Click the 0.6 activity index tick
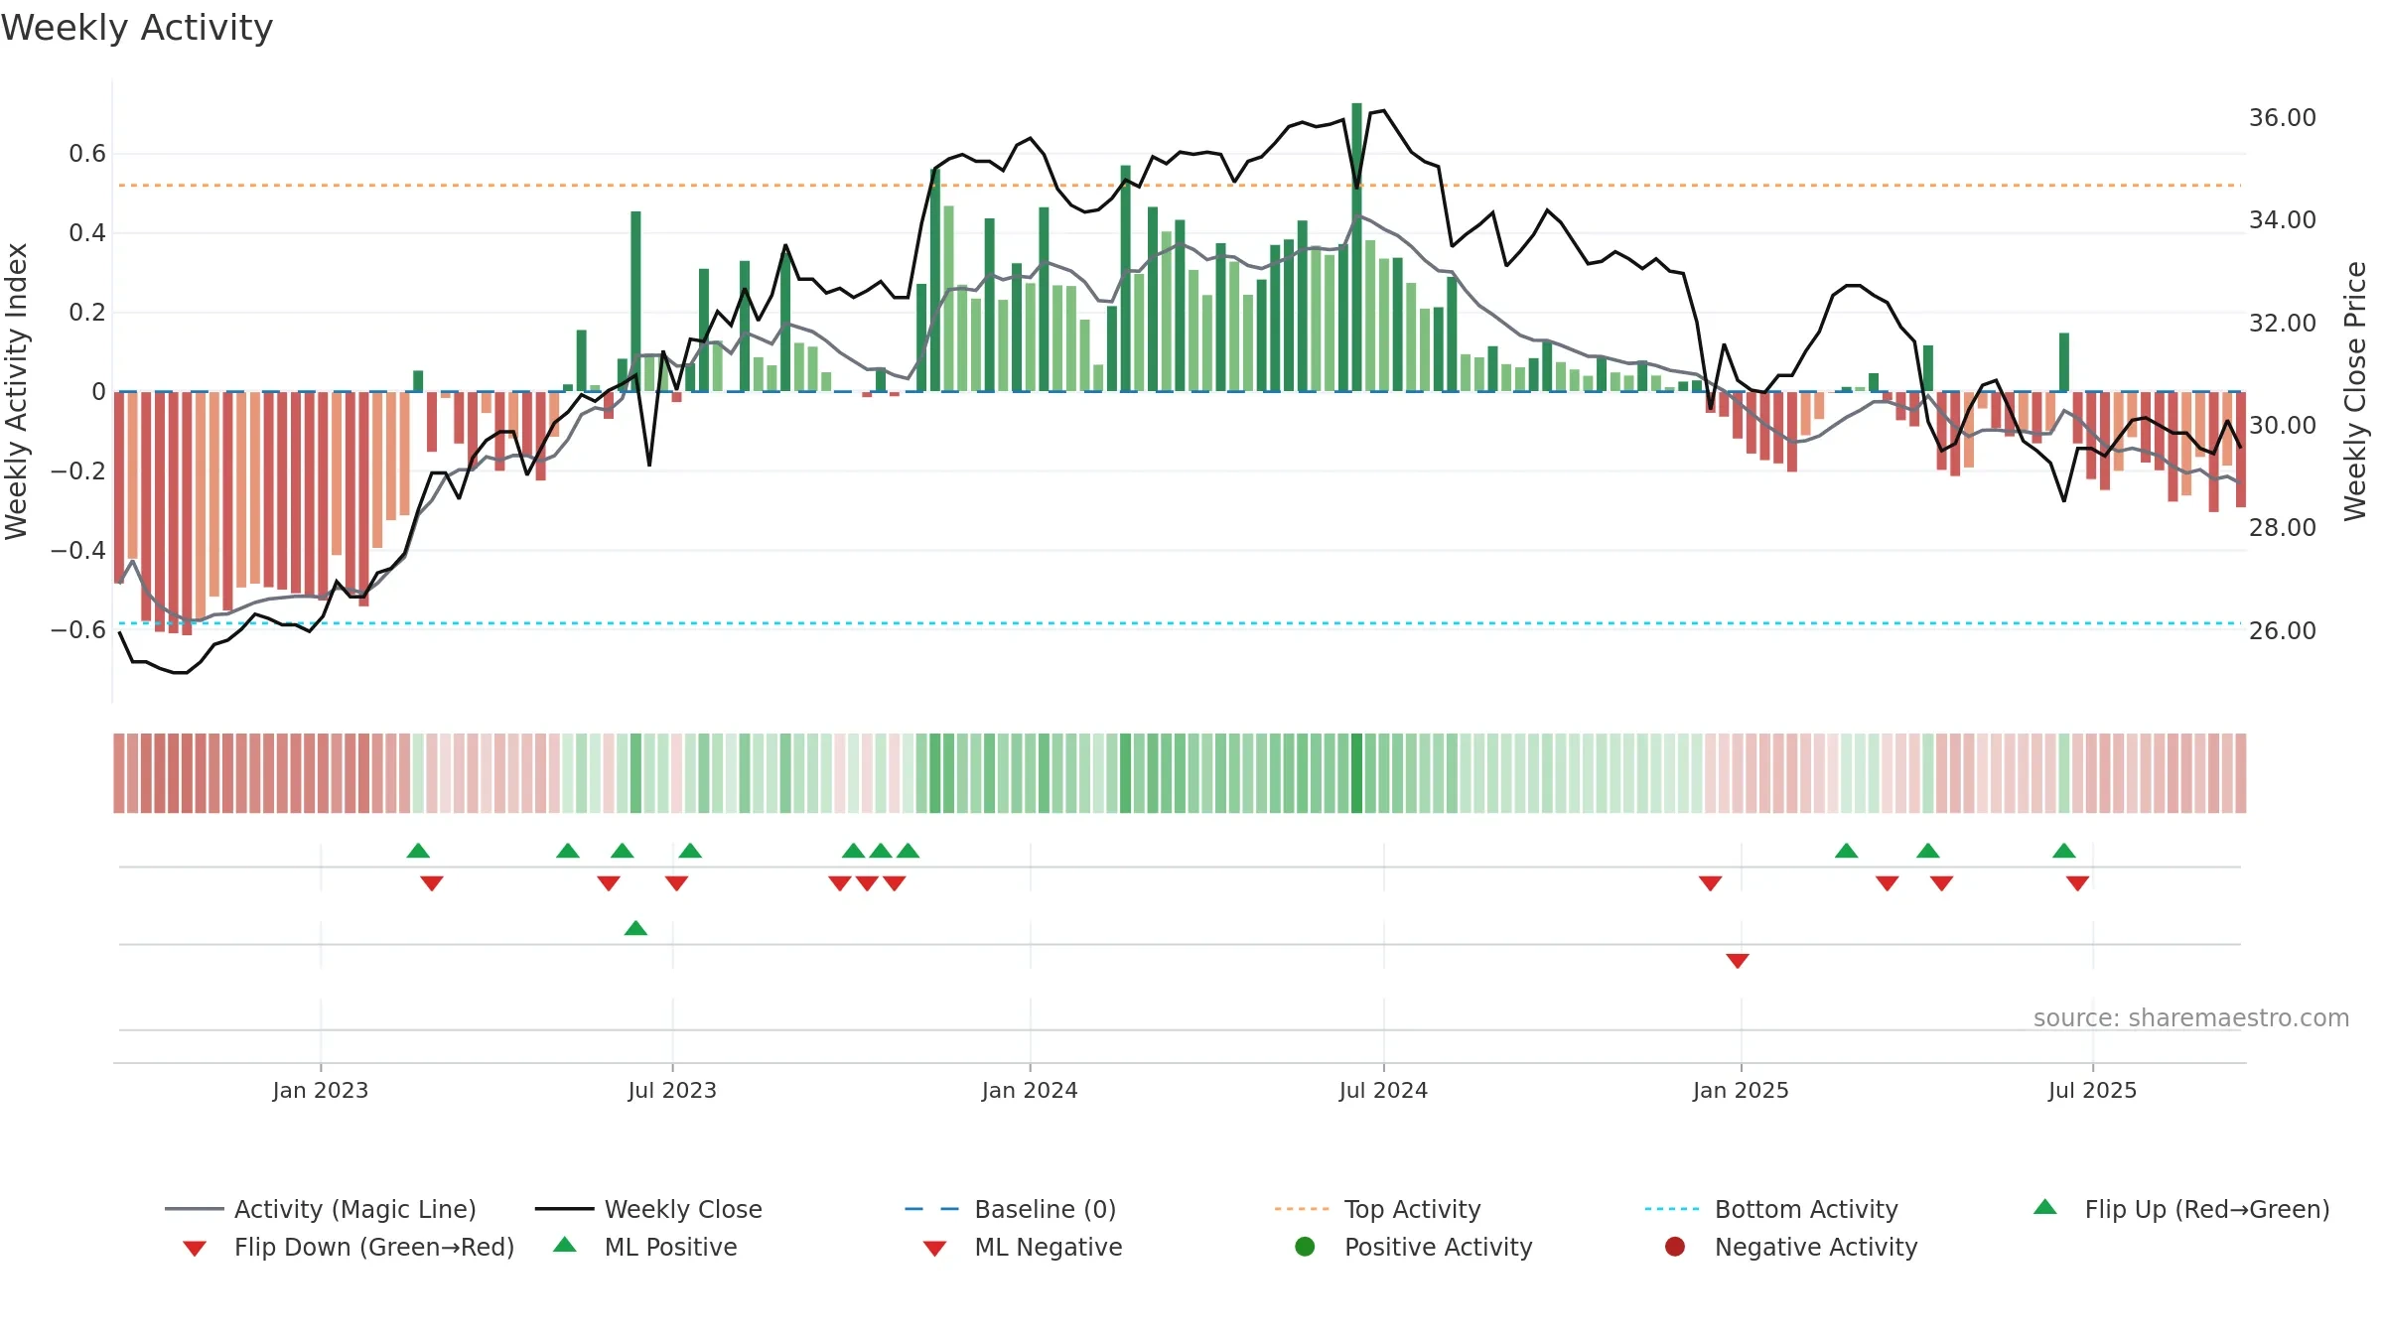Viewport: 2383px width, 1340px height. pyautogui.click(x=87, y=153)
